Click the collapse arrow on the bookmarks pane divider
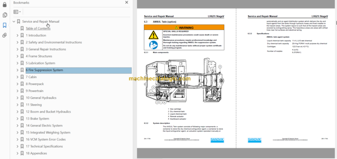This screenshot has height=159, width=337. [135, 80]
